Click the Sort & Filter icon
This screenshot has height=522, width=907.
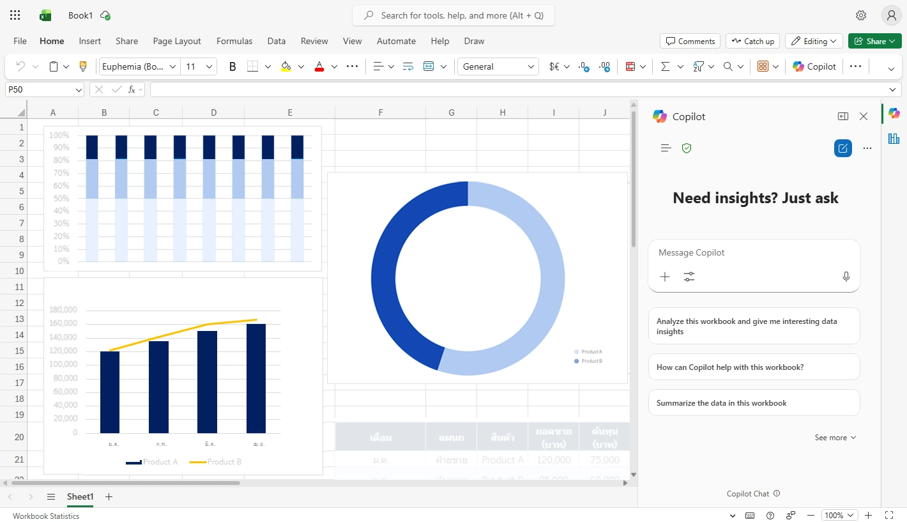(698, 66)
